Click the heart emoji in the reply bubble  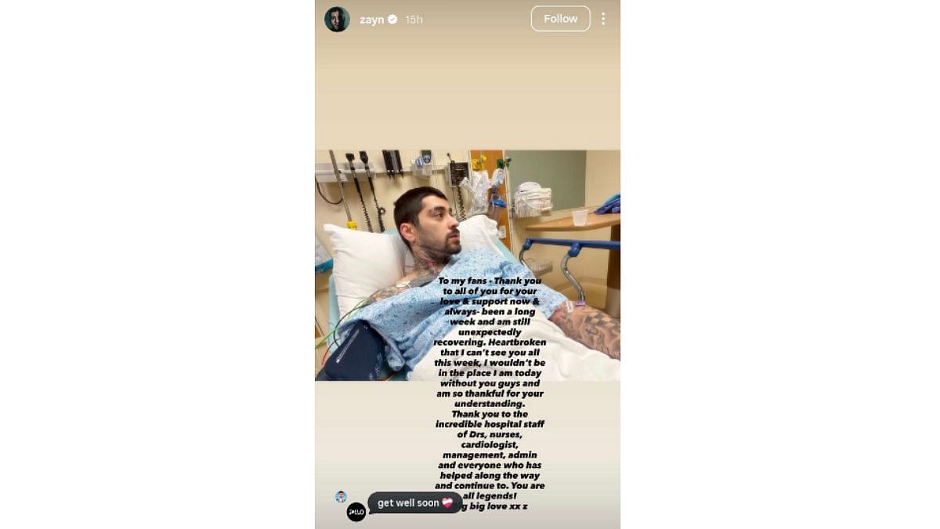tap(447, 503)
